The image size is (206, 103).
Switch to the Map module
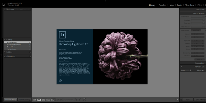click(x=171, y=5)
